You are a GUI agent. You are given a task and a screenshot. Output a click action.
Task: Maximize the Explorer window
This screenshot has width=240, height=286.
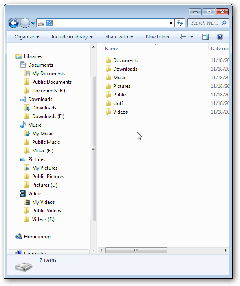[209, 12]
